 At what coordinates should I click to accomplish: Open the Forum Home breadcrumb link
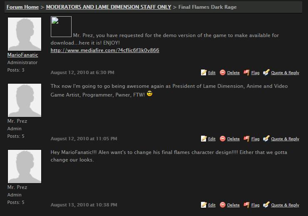[22, 7]
